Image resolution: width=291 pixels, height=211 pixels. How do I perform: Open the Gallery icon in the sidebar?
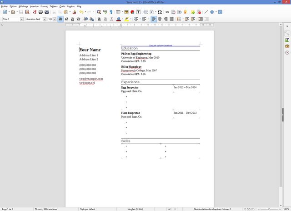[287, 46]
